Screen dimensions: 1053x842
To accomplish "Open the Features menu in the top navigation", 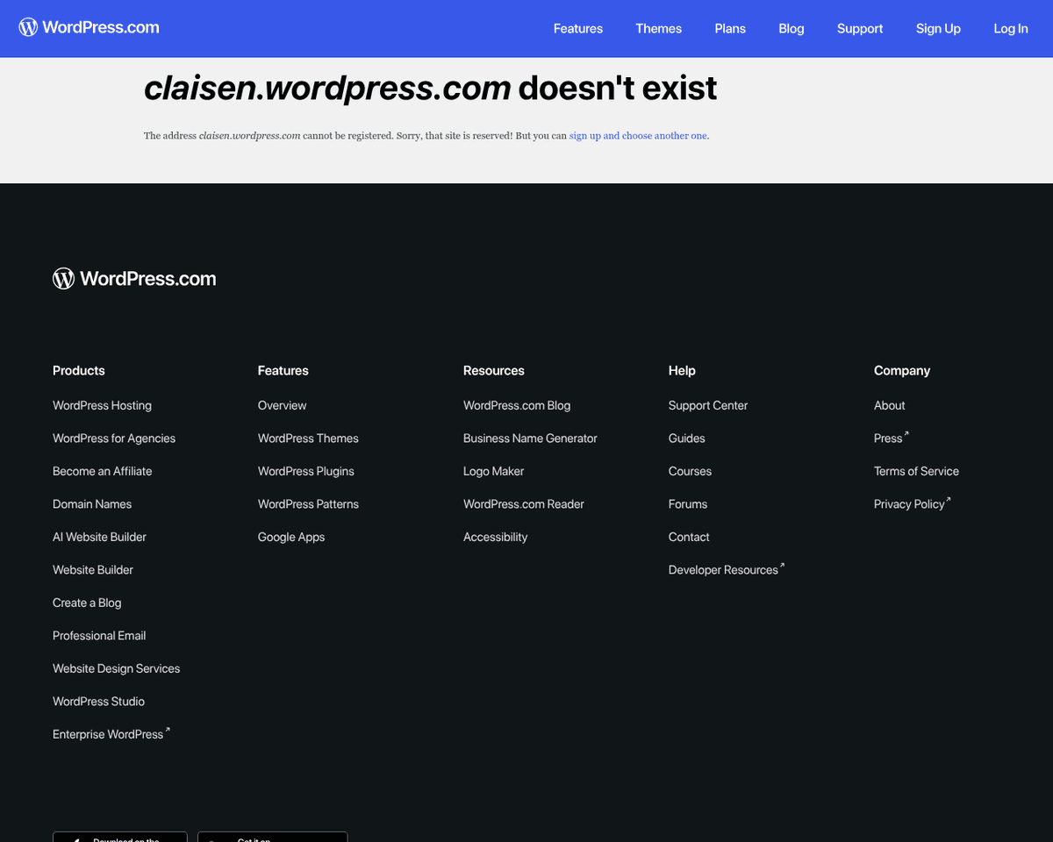I will [577, 29].
